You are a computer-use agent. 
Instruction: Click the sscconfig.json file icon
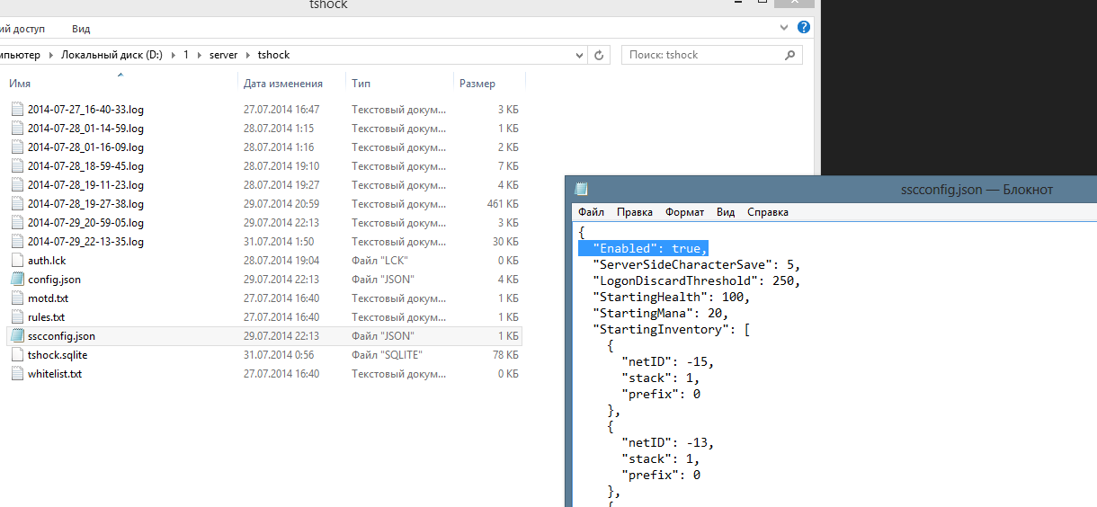coord(18,336)
